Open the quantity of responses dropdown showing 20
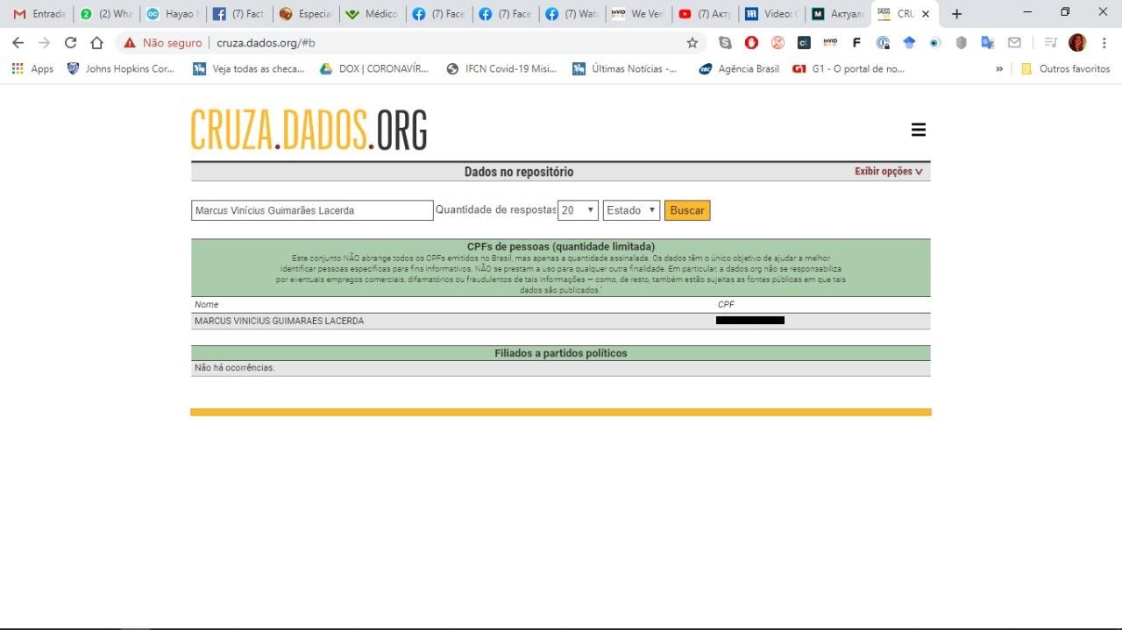Screen dimensions: 1122x630 [578, 210]
